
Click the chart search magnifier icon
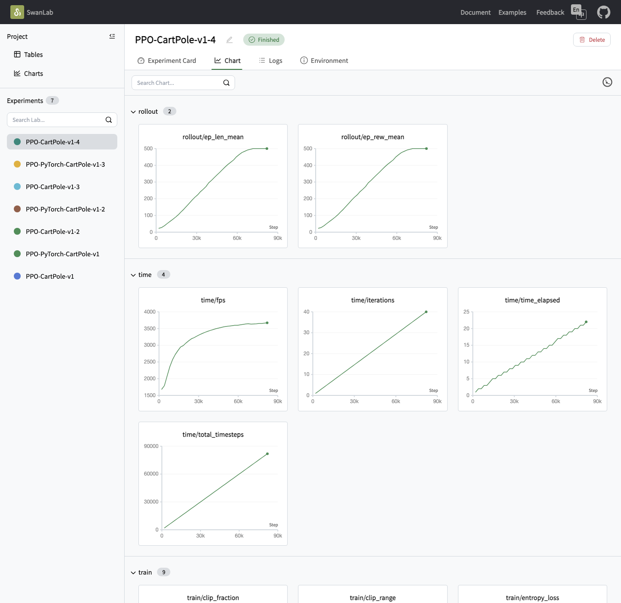[226, 83]
